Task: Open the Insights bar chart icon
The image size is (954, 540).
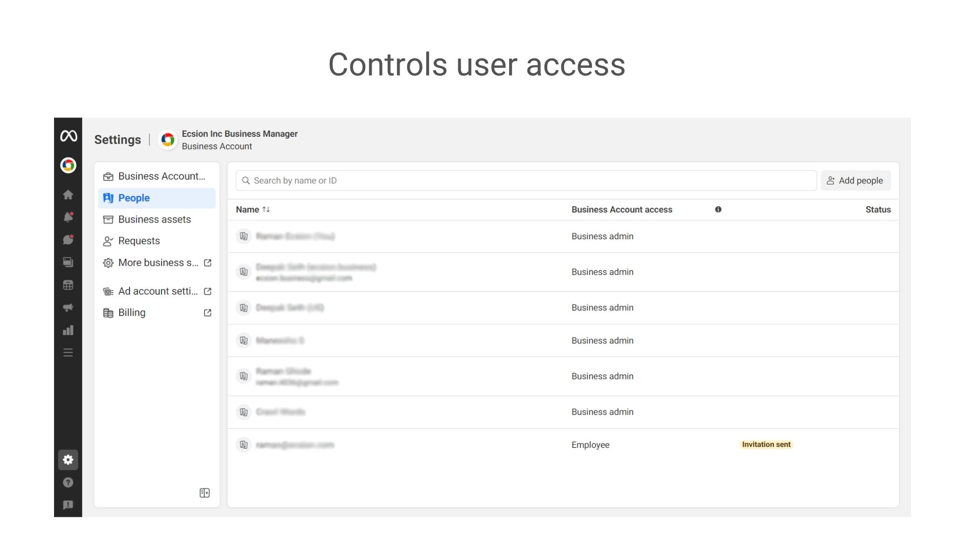Action: point(68,331)
